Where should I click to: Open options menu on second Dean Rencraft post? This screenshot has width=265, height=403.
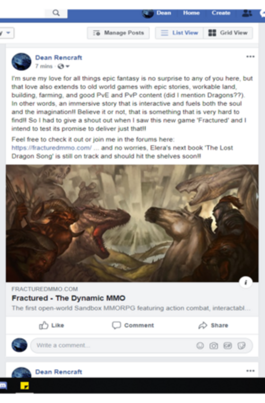tap(250, 371)
